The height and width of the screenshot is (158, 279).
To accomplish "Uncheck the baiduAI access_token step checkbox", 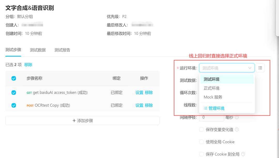I will 13,92.
